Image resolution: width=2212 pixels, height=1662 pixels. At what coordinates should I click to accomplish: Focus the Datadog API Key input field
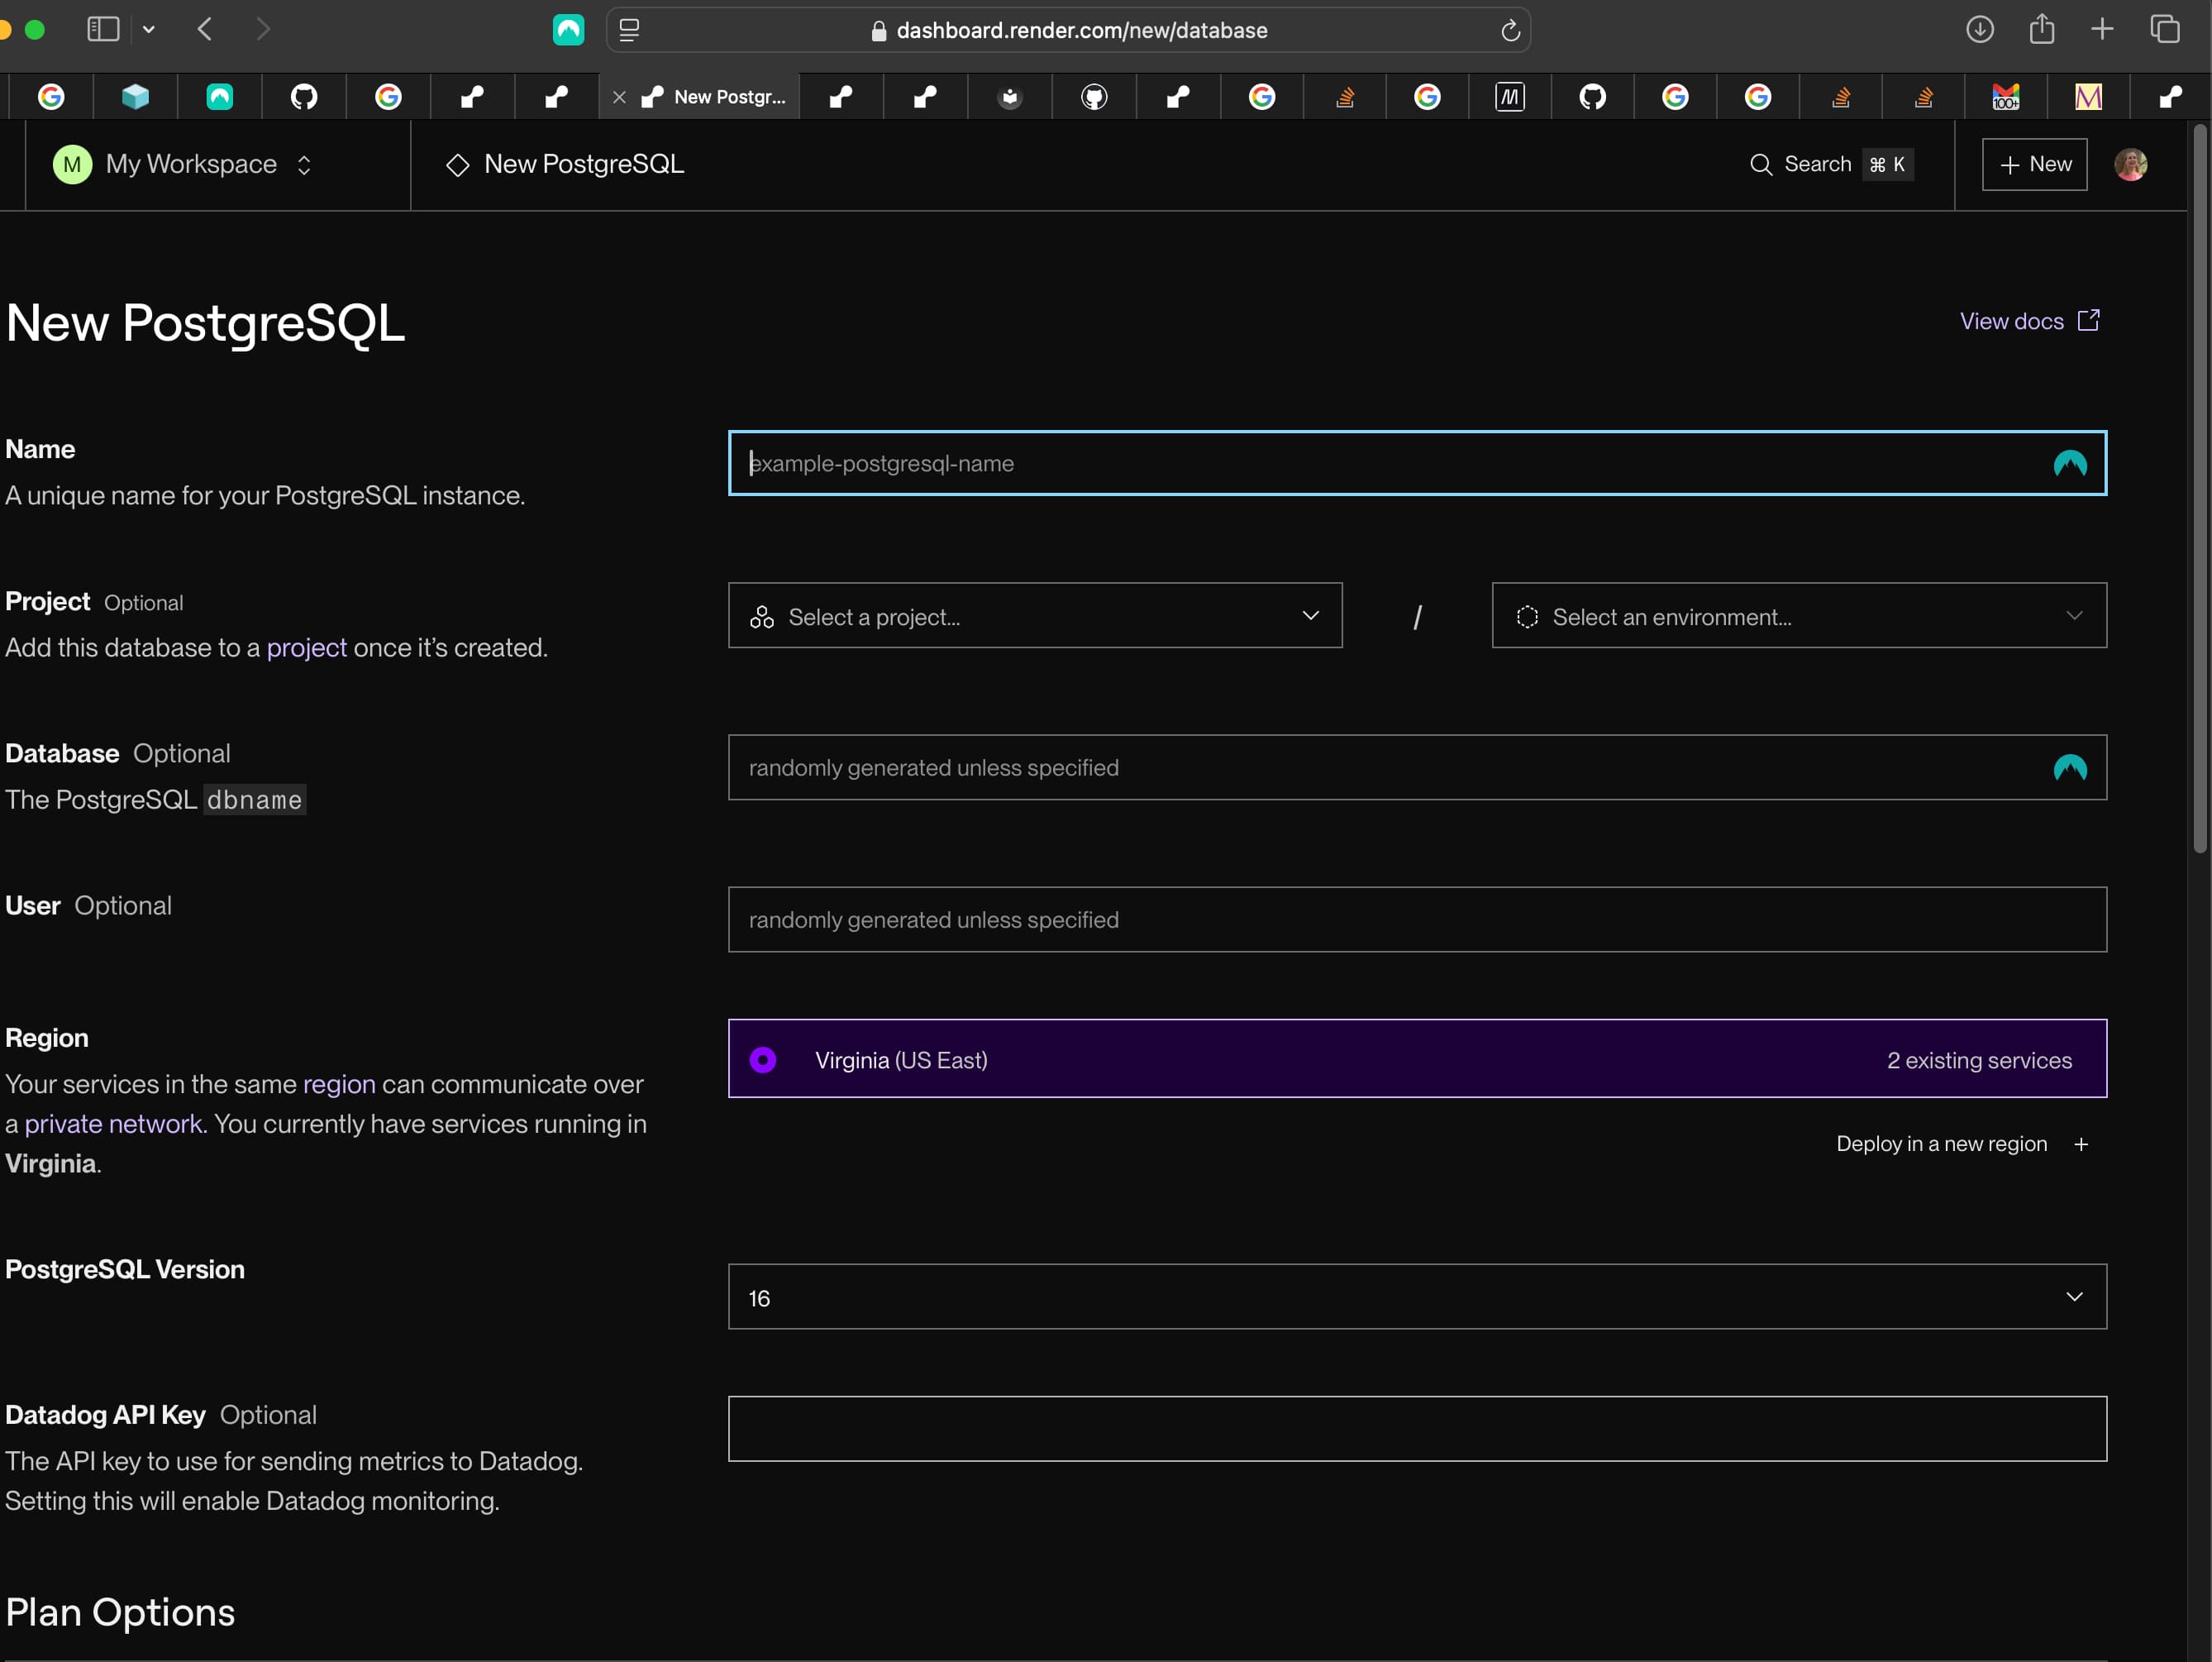[1417, 1428]
